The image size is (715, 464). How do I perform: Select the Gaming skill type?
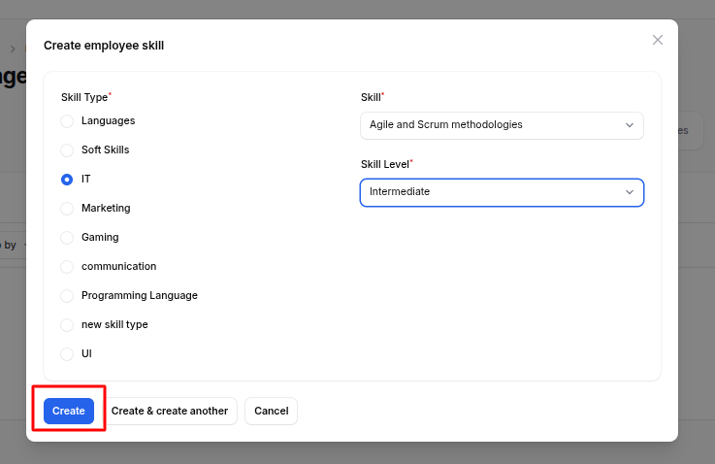coord(67,238)
